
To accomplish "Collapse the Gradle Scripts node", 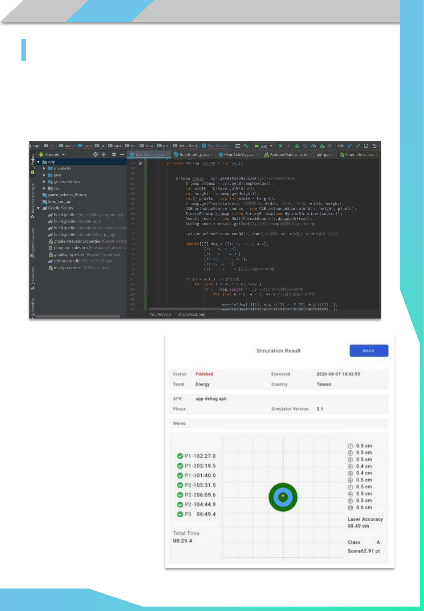I will [x=39, y=208].
